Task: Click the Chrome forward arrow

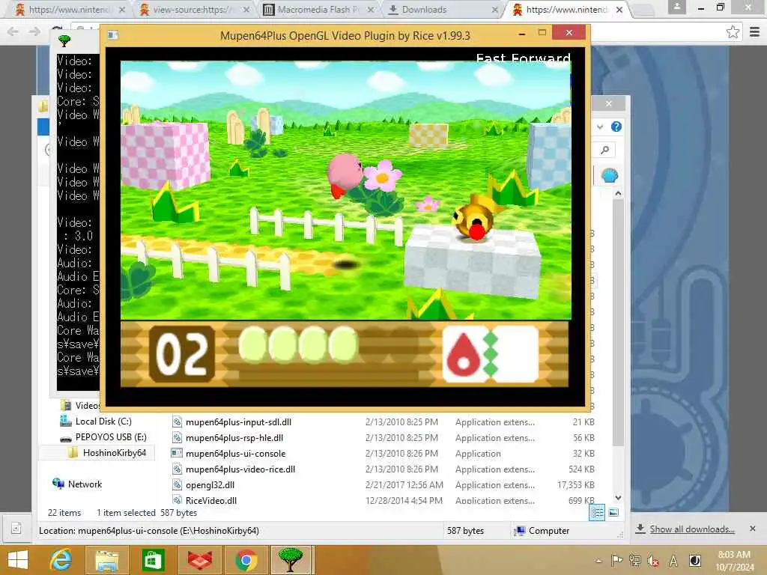Action: coord(34,31)
